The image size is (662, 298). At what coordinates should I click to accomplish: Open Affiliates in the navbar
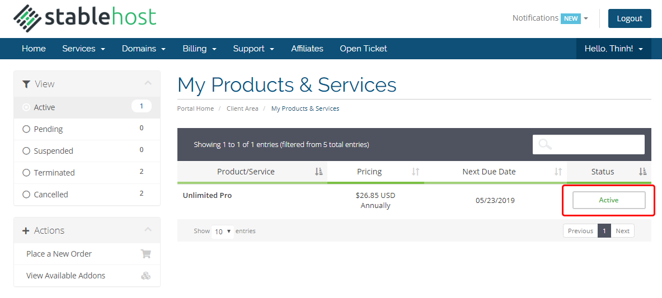(307, 49)
